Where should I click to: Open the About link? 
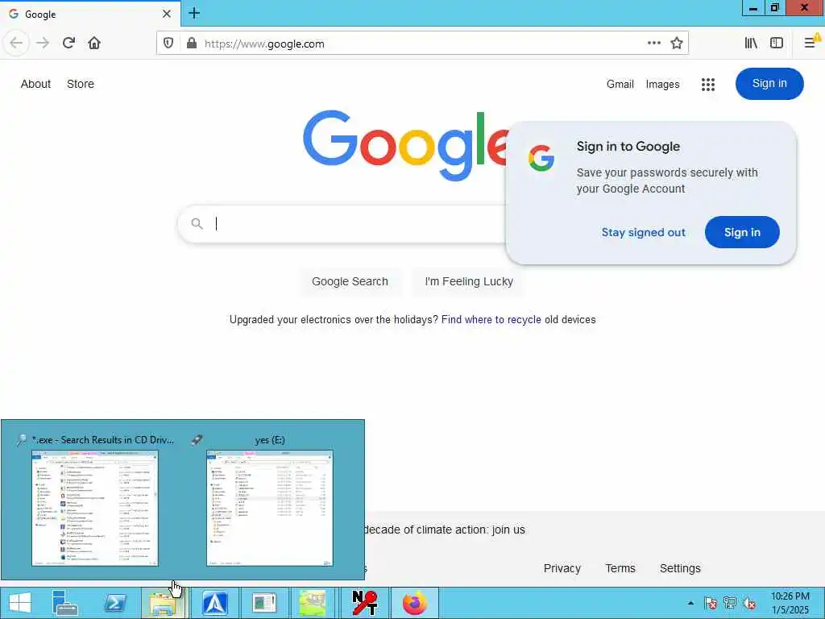click(x=35, y=84)
